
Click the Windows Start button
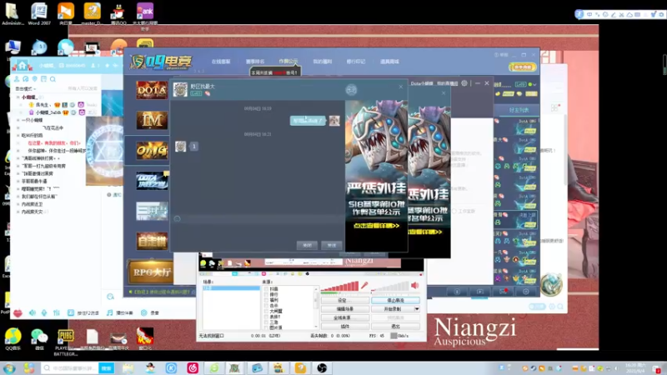[x=9, y=367]
